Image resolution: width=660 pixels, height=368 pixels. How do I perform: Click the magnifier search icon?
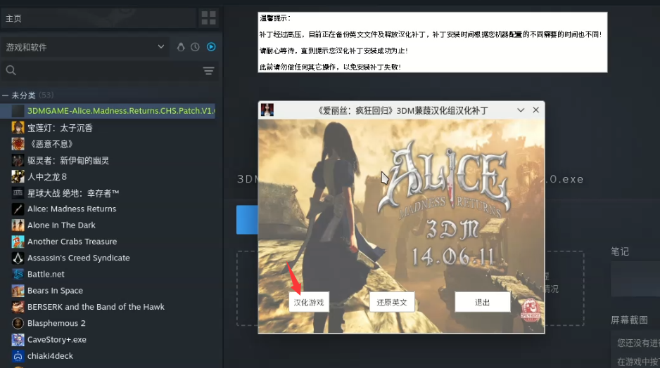tap(11, 70)
